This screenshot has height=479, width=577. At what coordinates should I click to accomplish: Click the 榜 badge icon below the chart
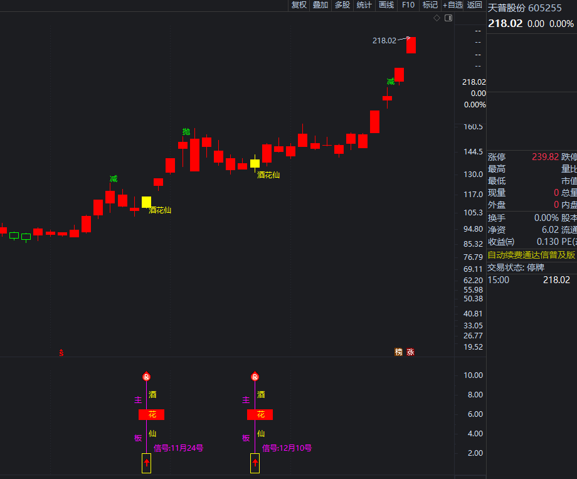[398, 352]
